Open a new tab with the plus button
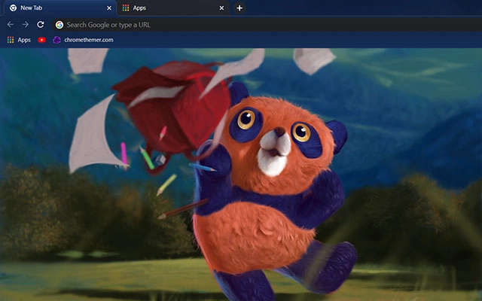The width and height of the screenshot is (482, 301). click(x=239, y=8)
